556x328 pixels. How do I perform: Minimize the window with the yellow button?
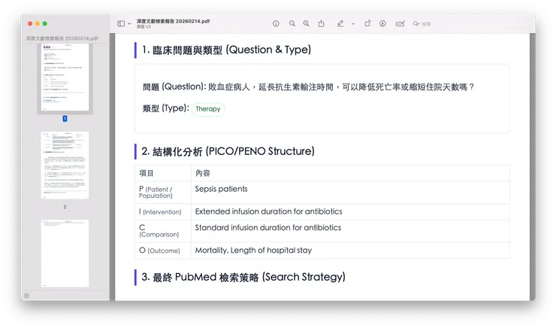pyautogui.click(x=38, y=24)
